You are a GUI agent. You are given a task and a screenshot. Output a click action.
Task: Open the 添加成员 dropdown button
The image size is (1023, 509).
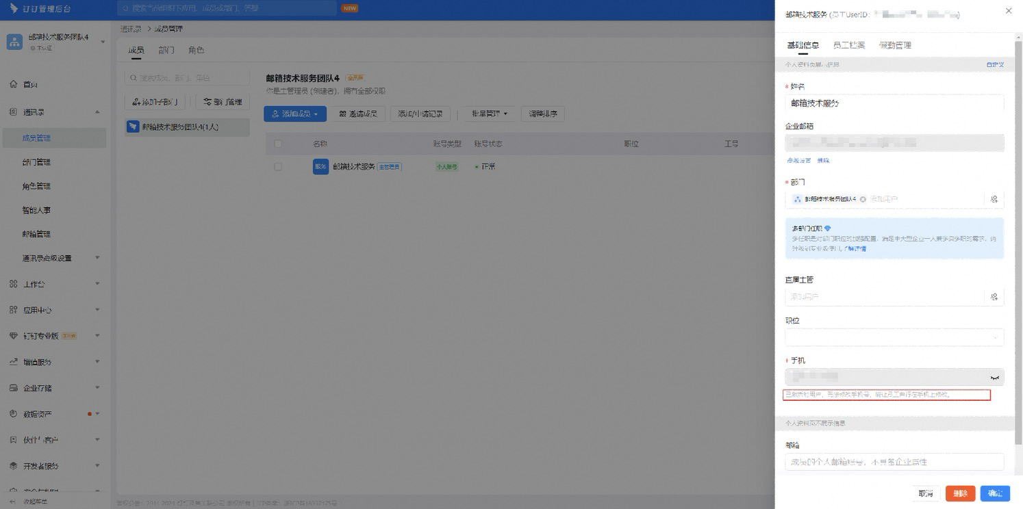point(295,114)
